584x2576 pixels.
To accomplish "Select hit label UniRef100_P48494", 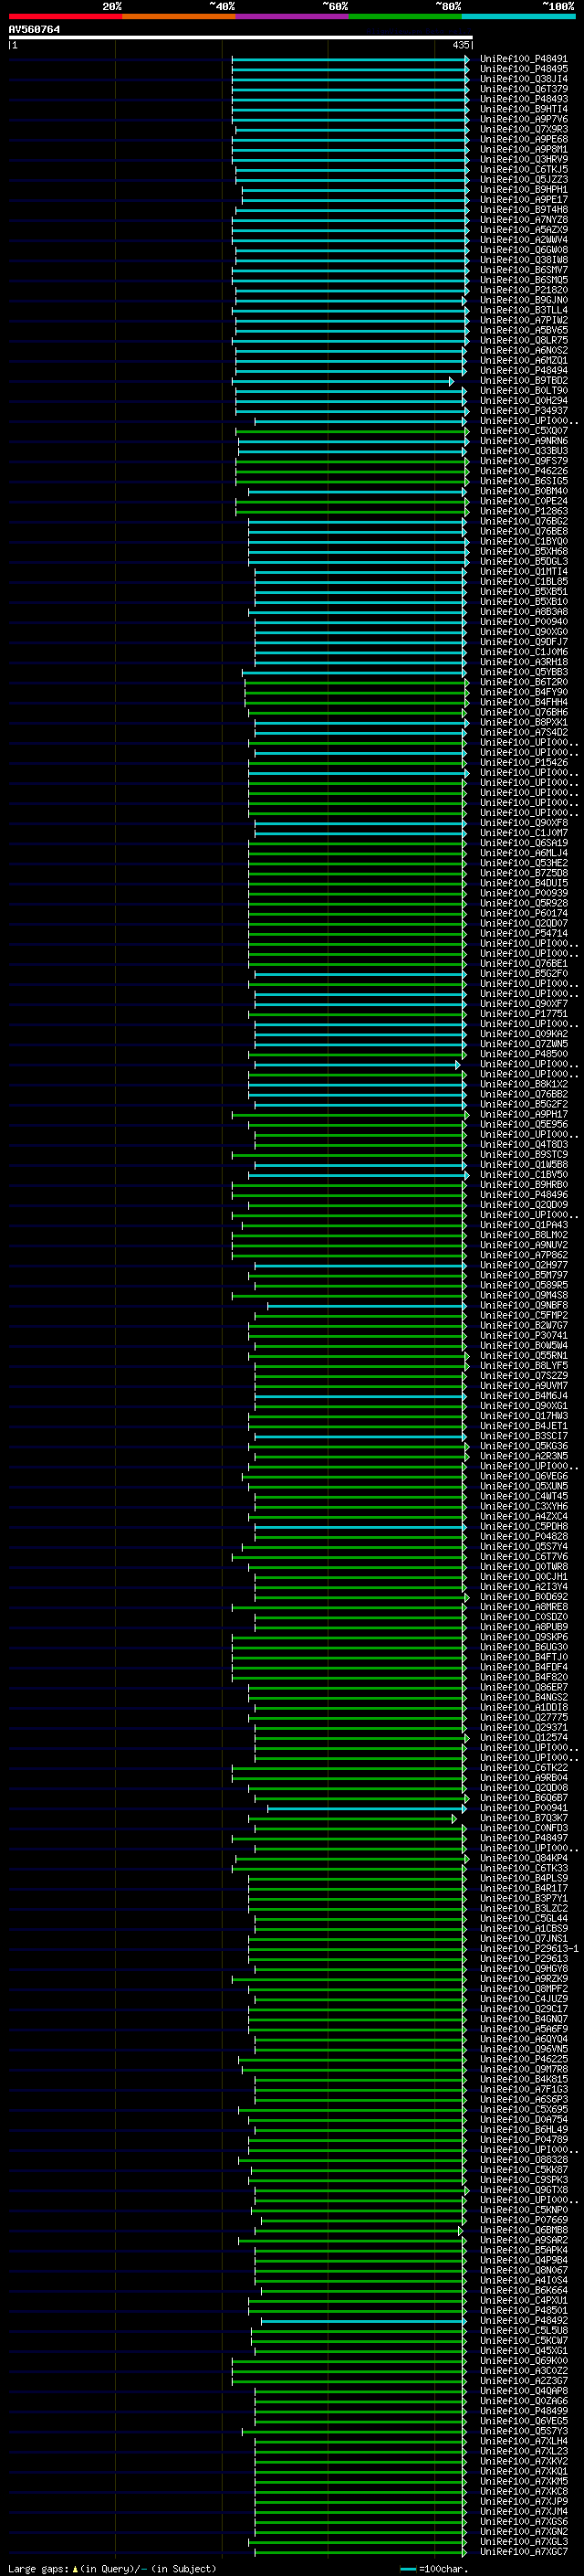I will point(523,370).
